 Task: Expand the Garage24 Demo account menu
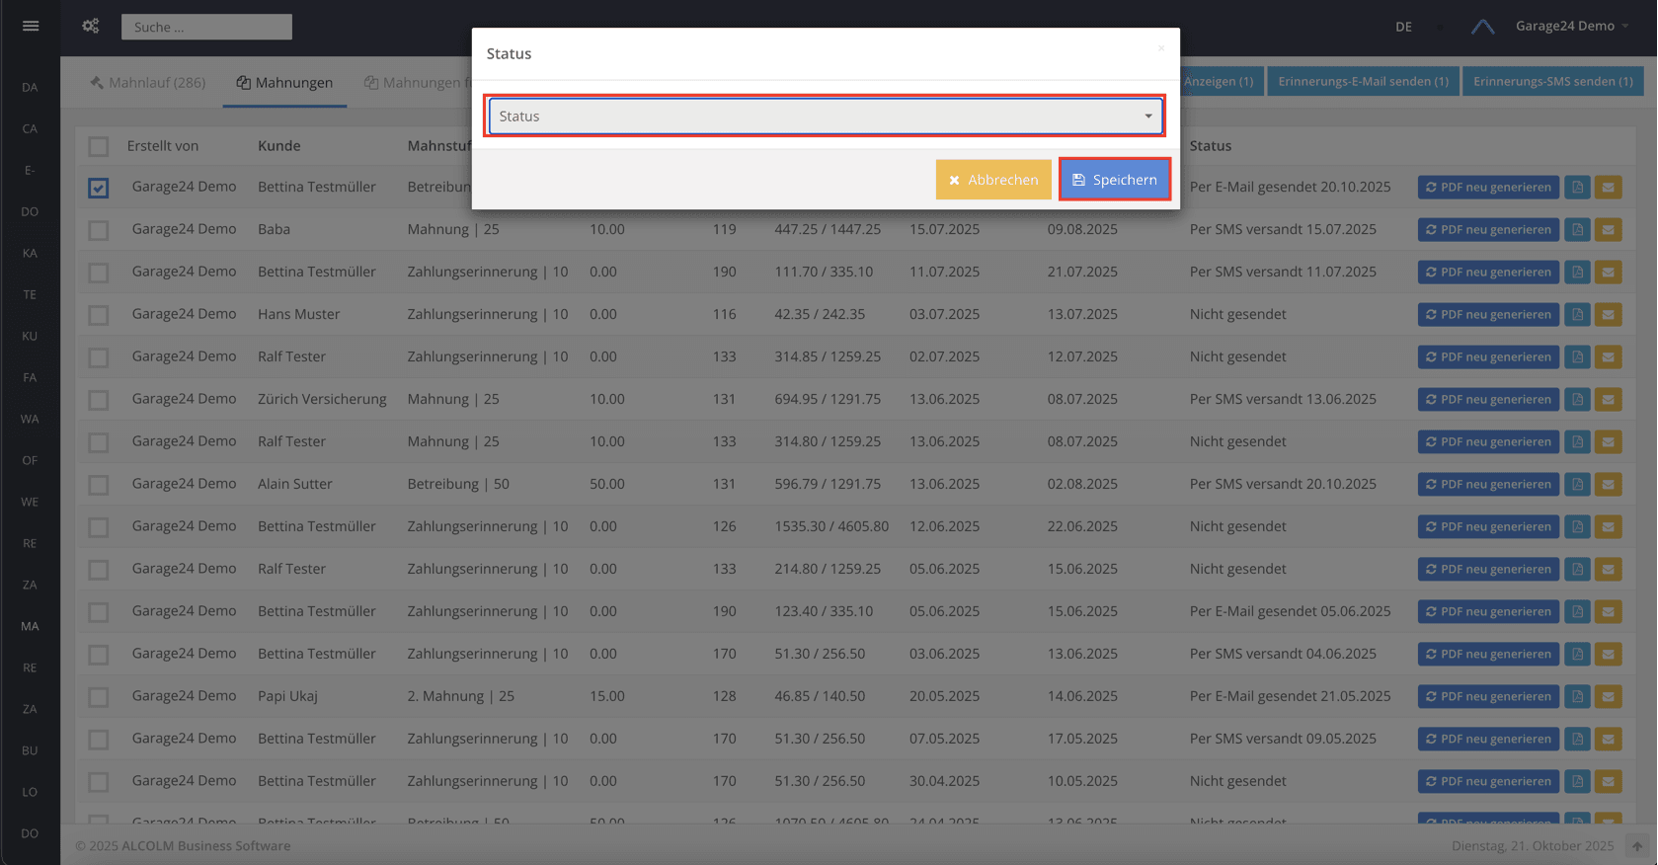[x=1572, y=27]
